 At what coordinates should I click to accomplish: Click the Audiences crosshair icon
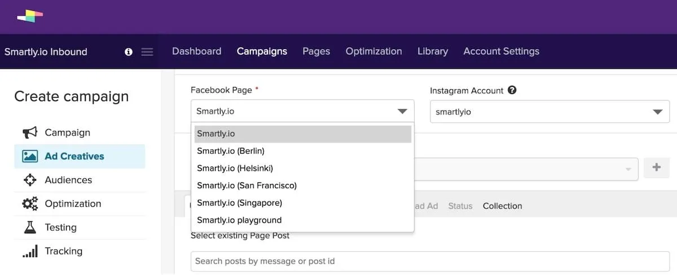(x=30, y=180)
